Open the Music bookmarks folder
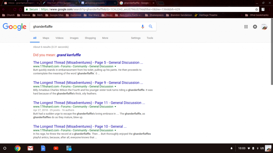The width and height of the screenshot is (273, 153). click(107, 15)
